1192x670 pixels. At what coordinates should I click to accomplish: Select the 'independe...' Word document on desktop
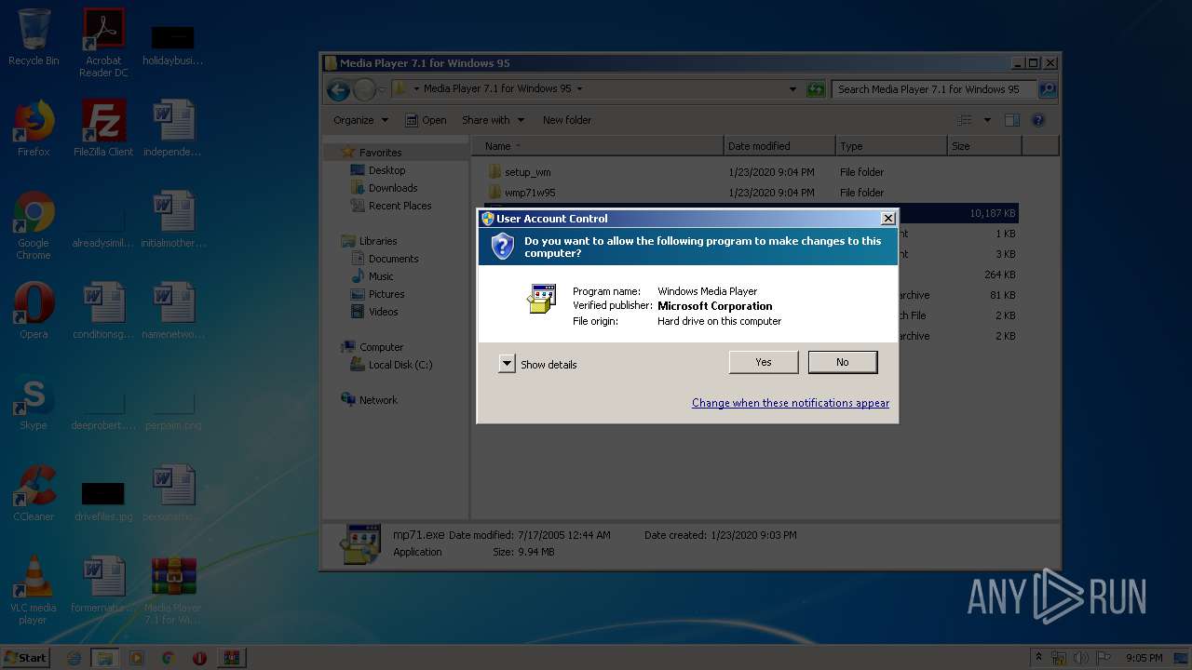pos(172,128)
